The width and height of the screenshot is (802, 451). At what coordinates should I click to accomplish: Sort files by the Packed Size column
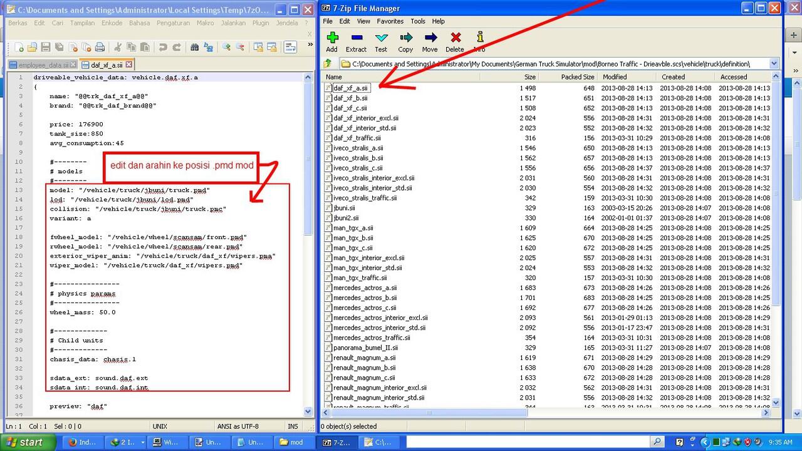point(569,77)
